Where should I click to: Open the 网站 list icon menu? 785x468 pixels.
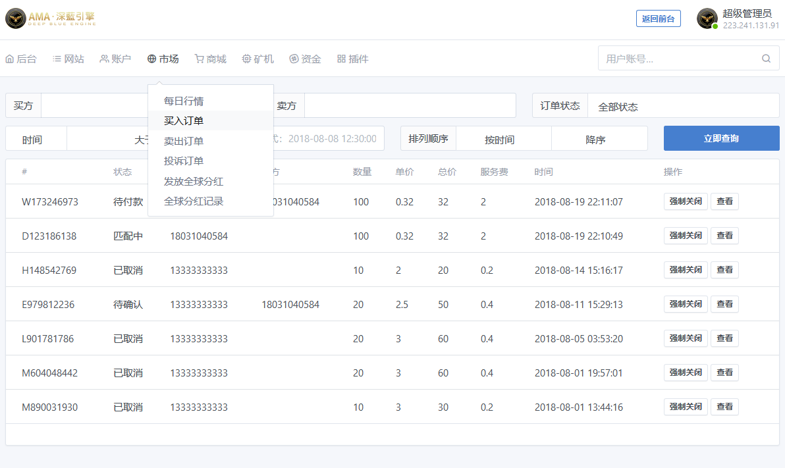(x=57, y=59)
